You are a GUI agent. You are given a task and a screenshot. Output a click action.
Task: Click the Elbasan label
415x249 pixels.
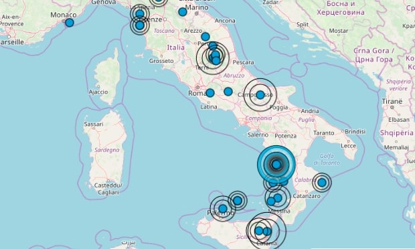399,120
